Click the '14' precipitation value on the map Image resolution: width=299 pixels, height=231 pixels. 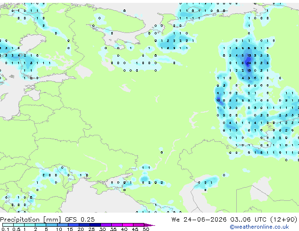click(x=249, y=63)
